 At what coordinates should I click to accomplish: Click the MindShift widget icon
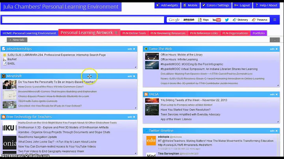[4, 76]
